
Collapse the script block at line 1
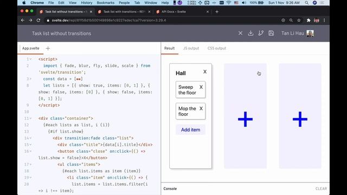click(31, 59)
